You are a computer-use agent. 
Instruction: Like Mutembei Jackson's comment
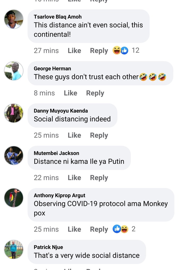[x=74, y=178]
